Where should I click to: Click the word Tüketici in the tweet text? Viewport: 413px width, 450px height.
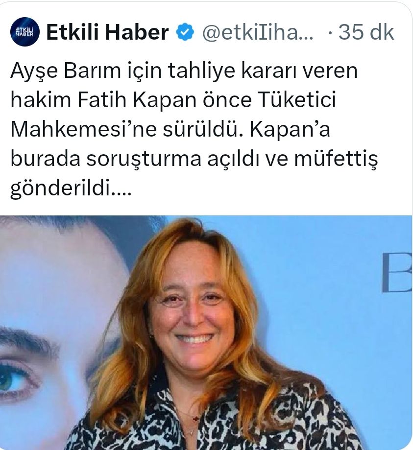[297, 99]
